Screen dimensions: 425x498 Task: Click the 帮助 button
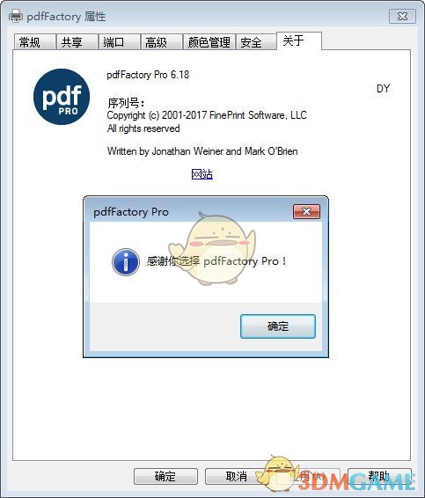click(x=379, y=476)
